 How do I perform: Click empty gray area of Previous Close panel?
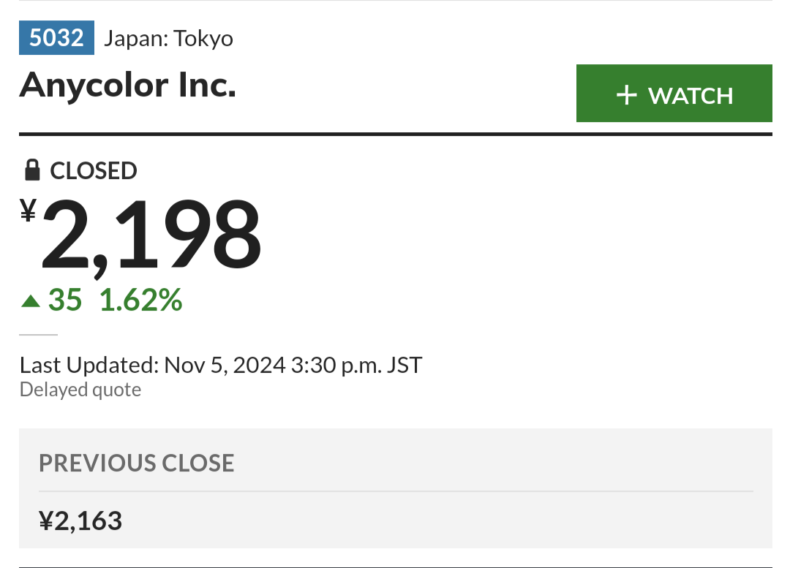click(x=504, y=521)
